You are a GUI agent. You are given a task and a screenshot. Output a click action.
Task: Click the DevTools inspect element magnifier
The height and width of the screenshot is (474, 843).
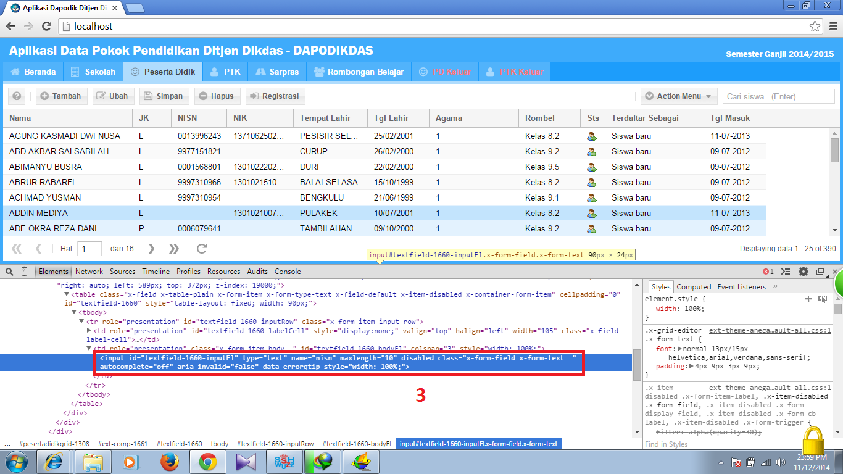pyautogui.click(x=9, y=272)
